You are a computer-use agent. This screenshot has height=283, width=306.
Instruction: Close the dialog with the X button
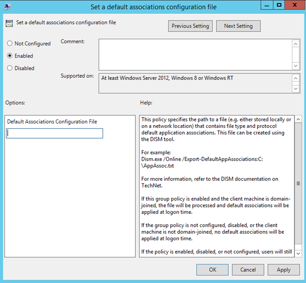point(295,5)
